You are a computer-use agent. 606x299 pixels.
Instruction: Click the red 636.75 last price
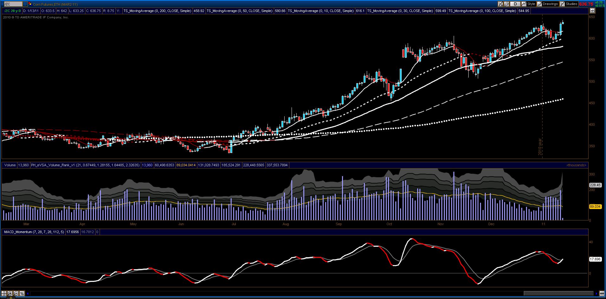[x=586, y=4]
